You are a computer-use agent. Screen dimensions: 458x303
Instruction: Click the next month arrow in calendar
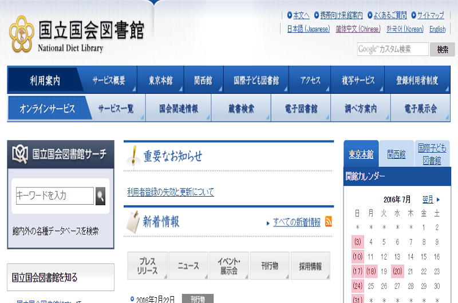(438, 200)
